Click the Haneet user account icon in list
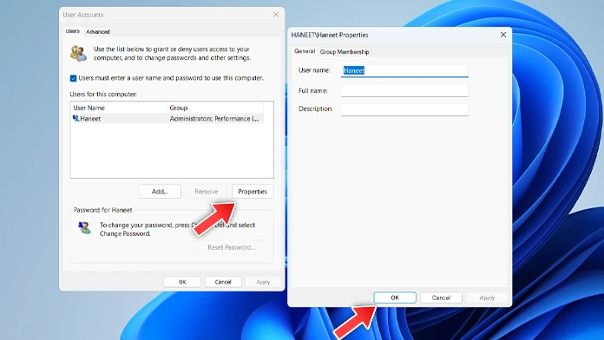 [75, 118]
